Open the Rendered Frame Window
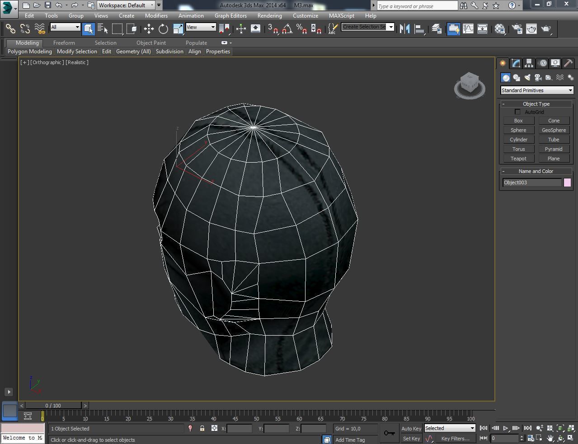Screen dimensions: 578x444 pyautogui.click(x=531, y=29)
